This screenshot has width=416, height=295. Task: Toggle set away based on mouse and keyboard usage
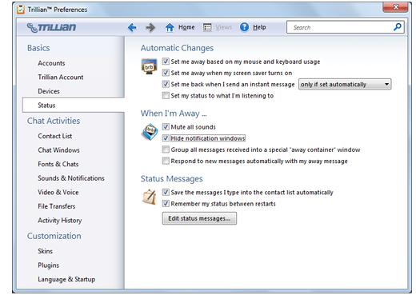tap(166, 62)
